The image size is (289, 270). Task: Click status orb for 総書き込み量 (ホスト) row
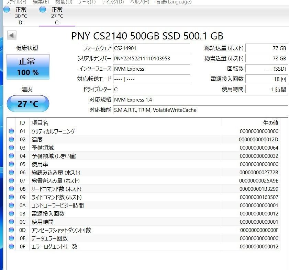[x=11, y=180]
